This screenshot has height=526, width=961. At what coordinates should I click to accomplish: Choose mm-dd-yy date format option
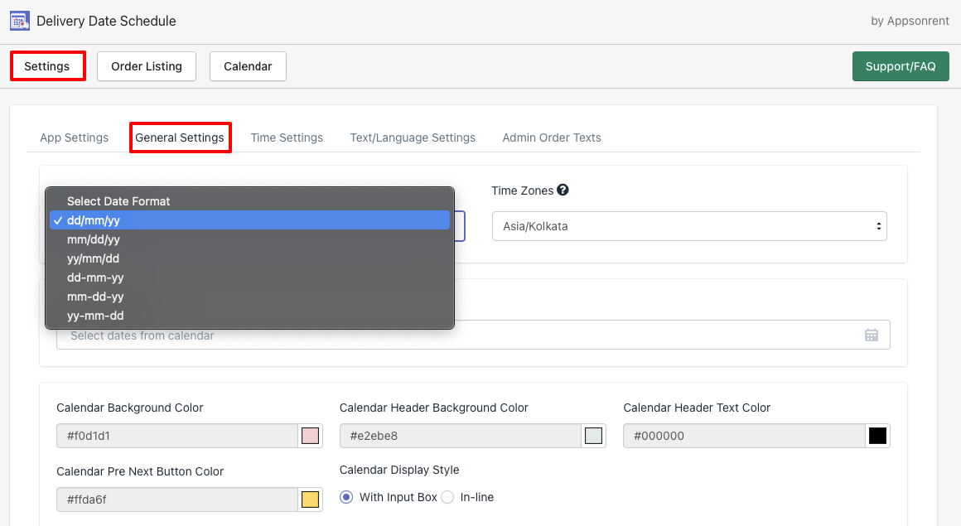click(249, 296)
